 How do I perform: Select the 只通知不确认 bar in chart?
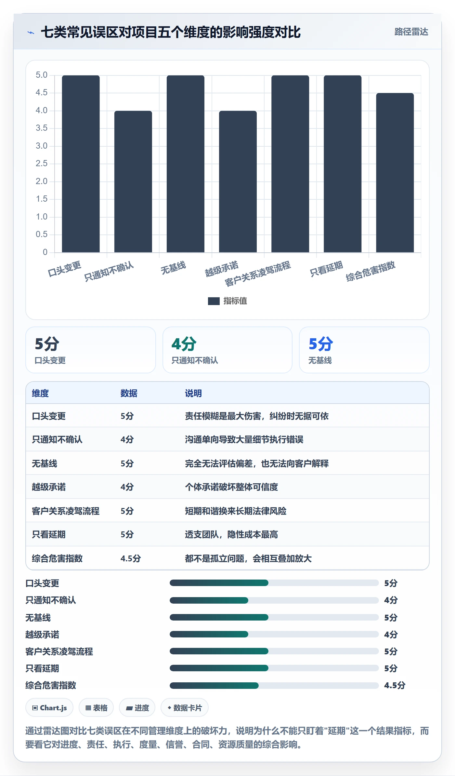click(133, 181)
